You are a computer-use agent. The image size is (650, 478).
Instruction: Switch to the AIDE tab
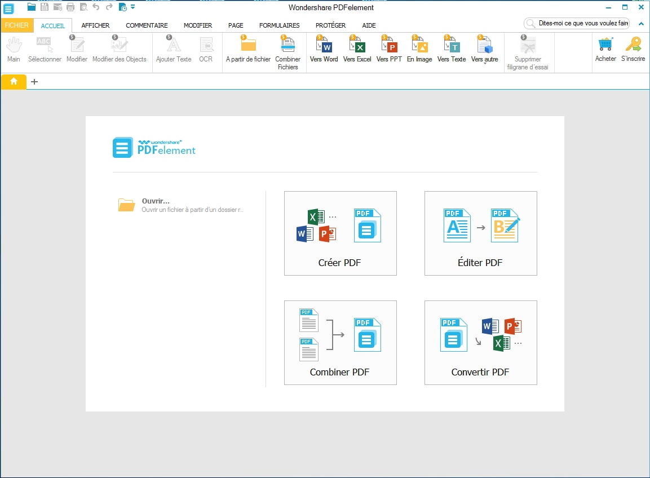pyautogui.click(x=369, y=25)
